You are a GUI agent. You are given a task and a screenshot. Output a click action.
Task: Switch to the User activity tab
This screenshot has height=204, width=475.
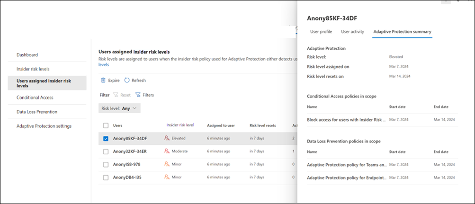click(x=352, y=32)
